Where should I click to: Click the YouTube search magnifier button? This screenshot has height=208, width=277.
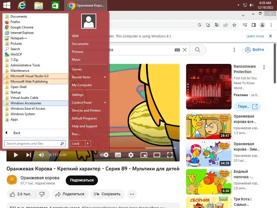coord(198,50)
